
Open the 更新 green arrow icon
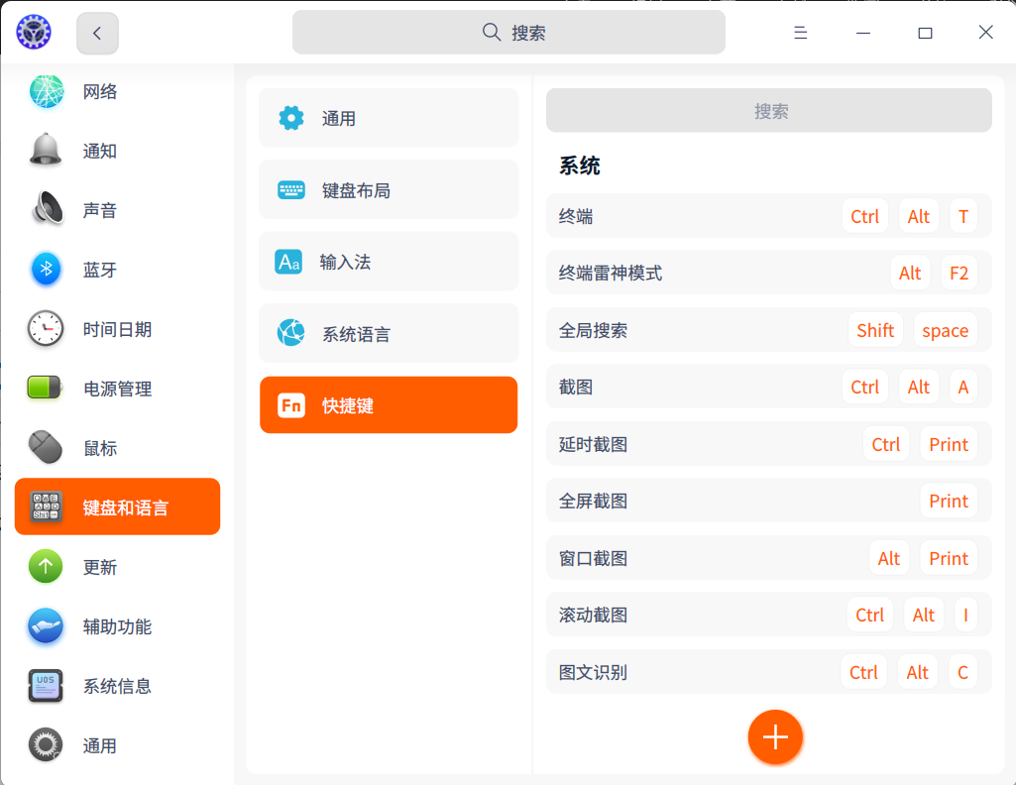coord(46,566)
